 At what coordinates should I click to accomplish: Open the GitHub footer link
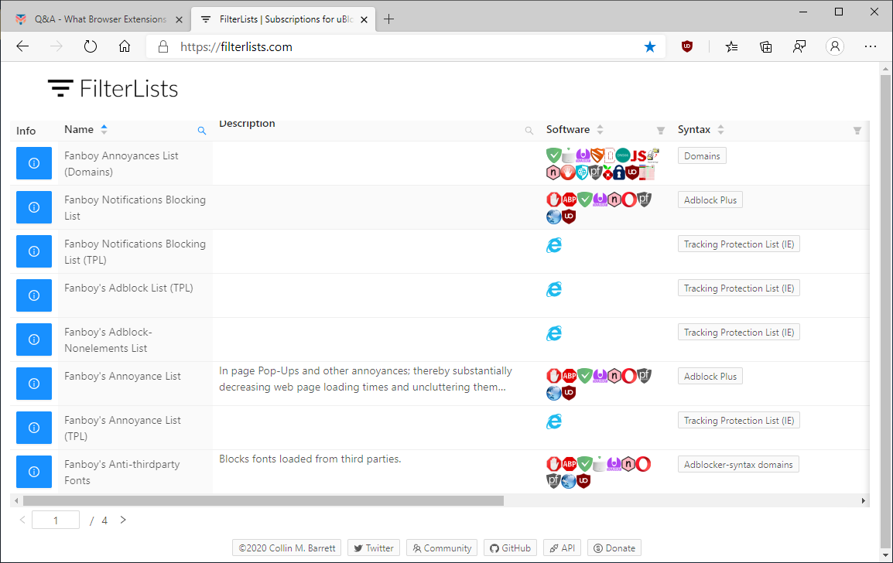coord(510,548)
